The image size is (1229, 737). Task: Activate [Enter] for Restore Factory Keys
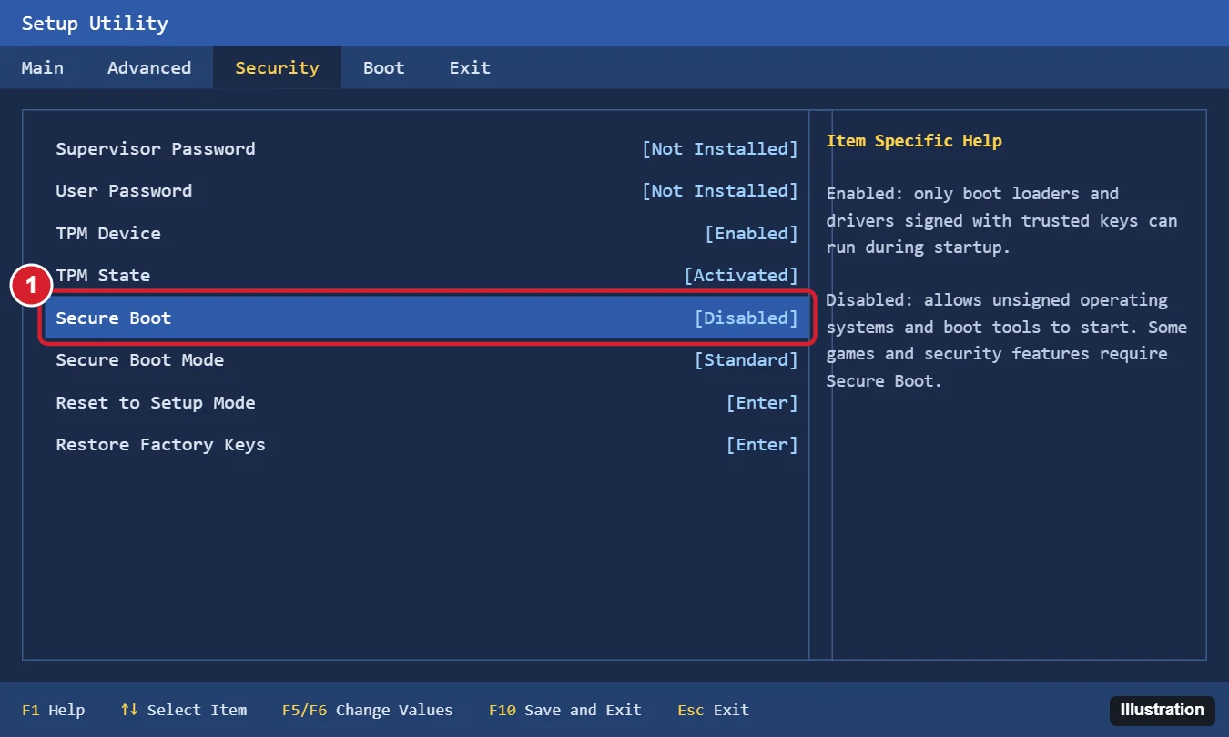point(762,445)
